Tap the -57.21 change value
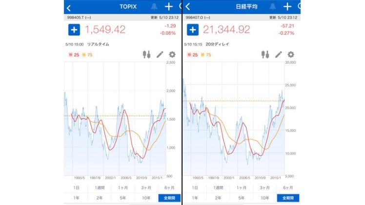The width and height of the screenshot is (365, 205). coord(287,26)
